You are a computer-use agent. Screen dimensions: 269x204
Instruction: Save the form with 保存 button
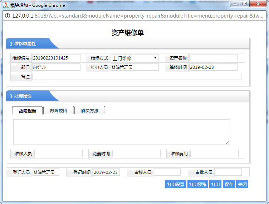pos(229,184)
